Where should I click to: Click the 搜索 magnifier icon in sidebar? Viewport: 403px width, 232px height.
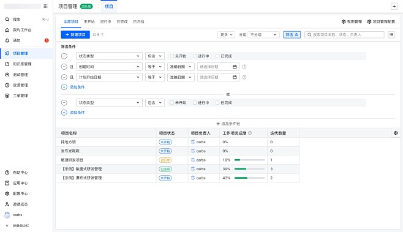tap(7, 19)
